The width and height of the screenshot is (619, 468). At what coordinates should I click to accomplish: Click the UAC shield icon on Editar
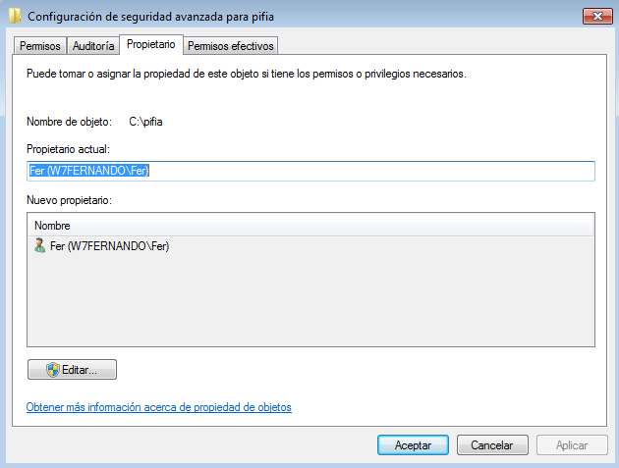pos(52,370)
